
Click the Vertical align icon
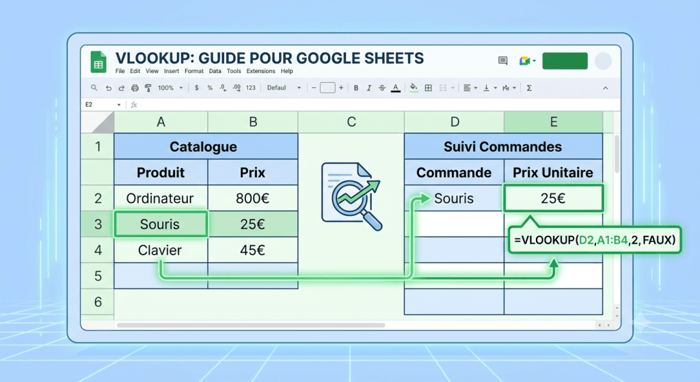pyautogui.click(x=487, y=88)
